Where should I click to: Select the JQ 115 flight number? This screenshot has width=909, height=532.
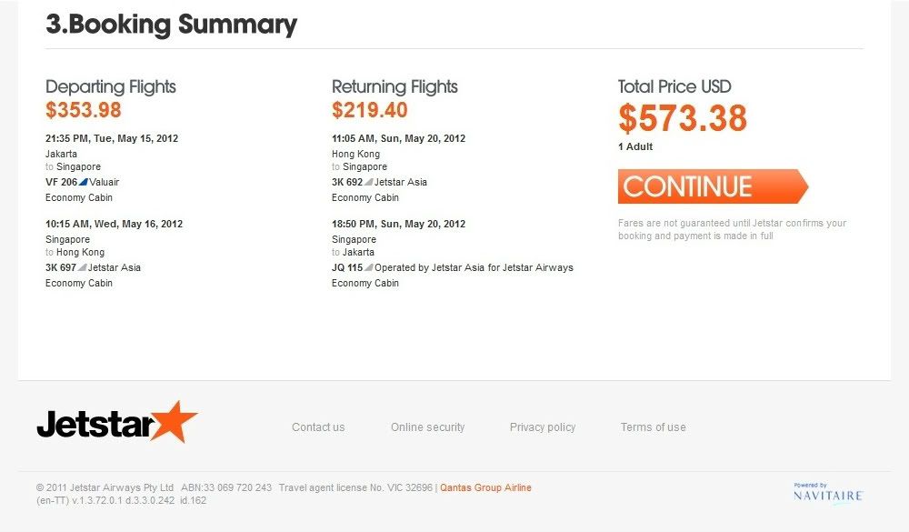[347, 267]
